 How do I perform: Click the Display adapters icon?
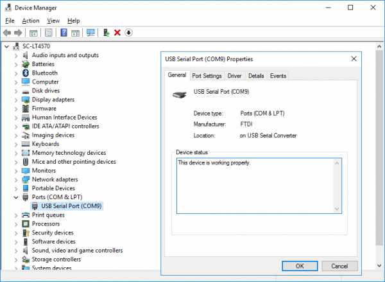pyautogui.click(x=26, y=100)
